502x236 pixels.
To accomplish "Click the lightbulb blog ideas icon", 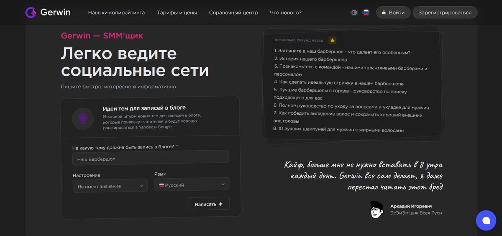I will [x=83, y=118].
